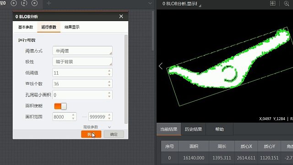This screenshot has width=293, height=165.
Task: Click the 质心X column header
Action: pos(246,146)
